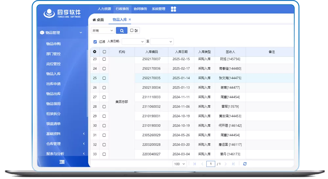328x179 pixels.
Task: Toggle the 过滤 checkbox
Action: 95,42
